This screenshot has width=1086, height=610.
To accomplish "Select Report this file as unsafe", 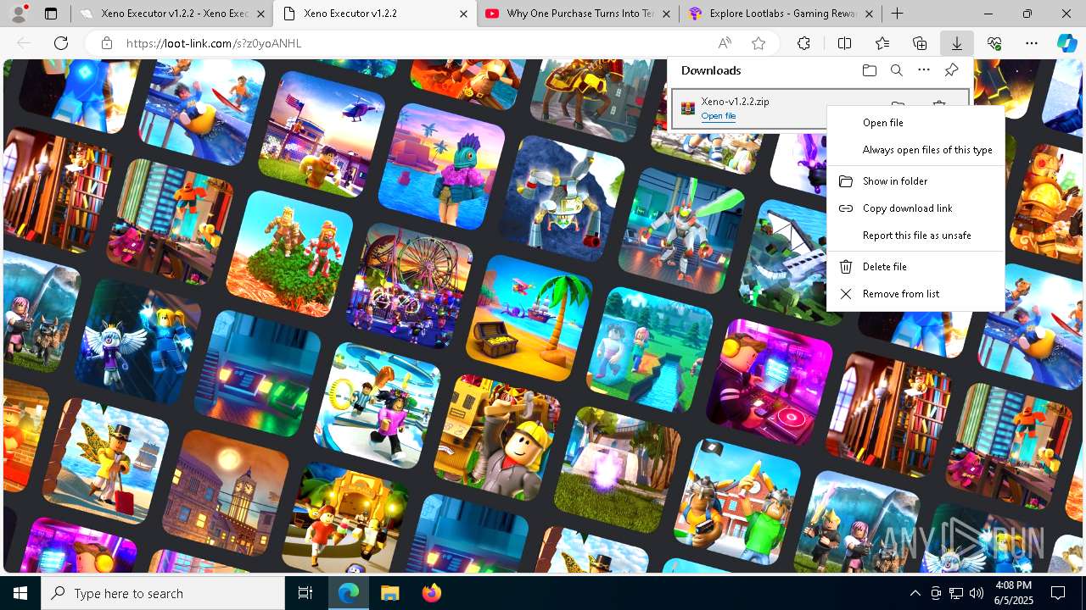I will 915,236.
